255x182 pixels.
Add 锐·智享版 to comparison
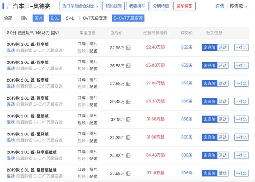241,83
